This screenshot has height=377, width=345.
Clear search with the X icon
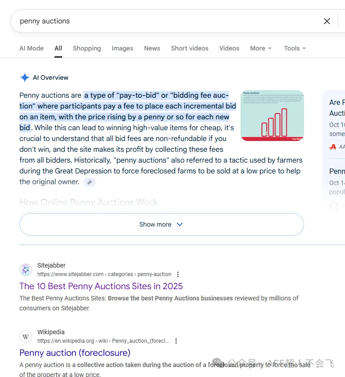[327, 21]
